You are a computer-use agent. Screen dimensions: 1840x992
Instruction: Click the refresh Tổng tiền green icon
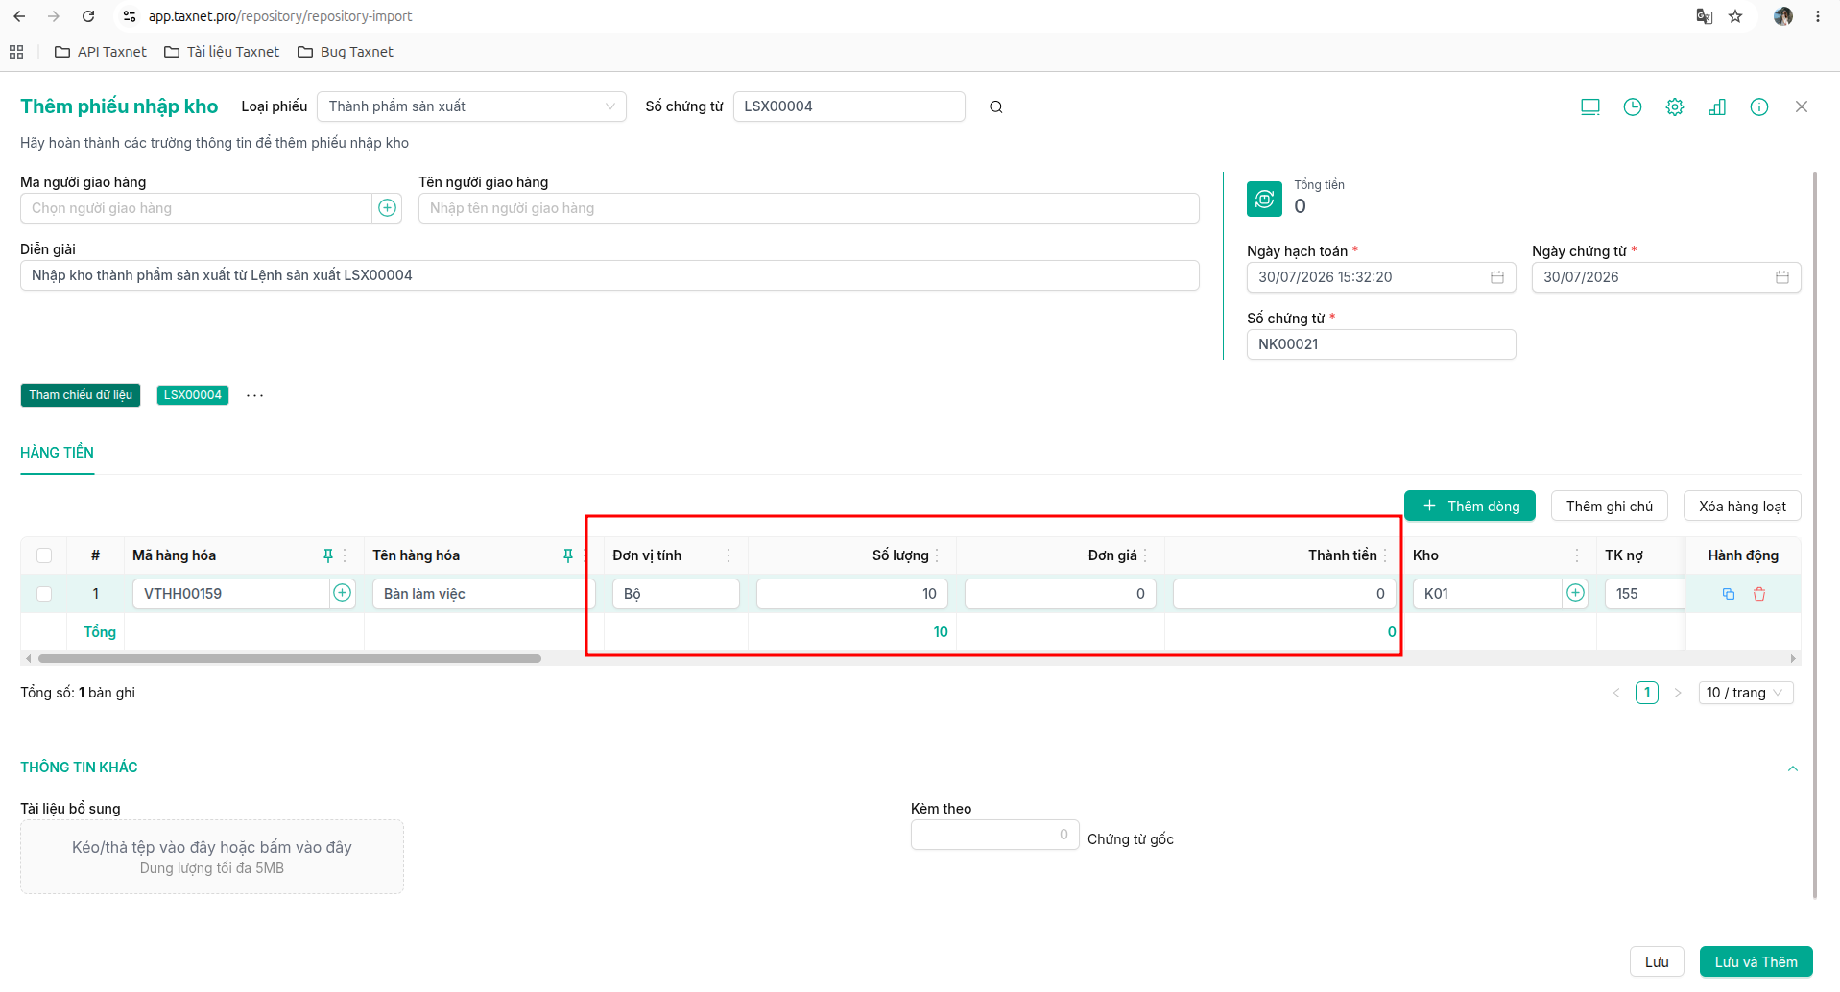tap(1264, 199)
